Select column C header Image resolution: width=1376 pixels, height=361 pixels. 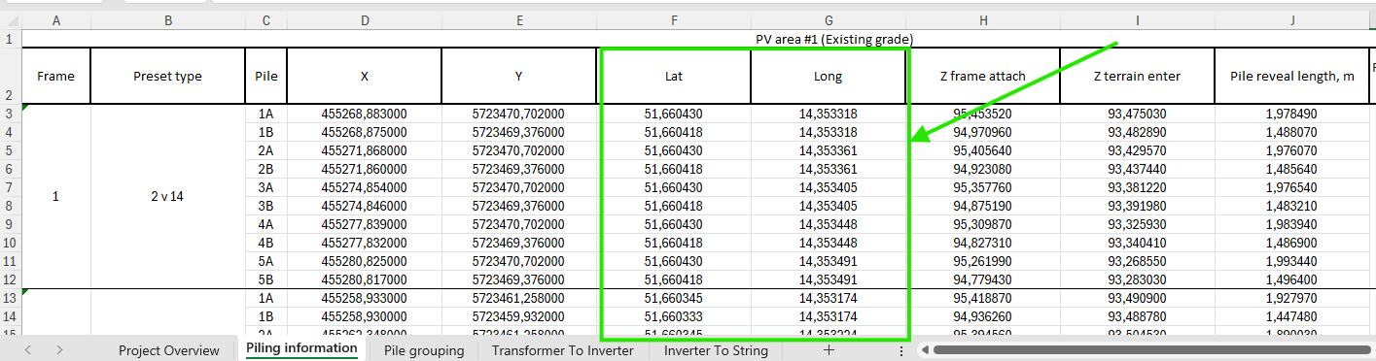pos(266,20)
